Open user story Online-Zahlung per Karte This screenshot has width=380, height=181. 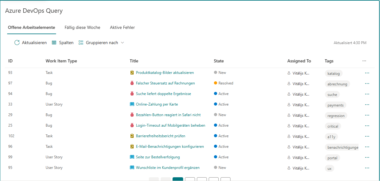click(157, 104)
